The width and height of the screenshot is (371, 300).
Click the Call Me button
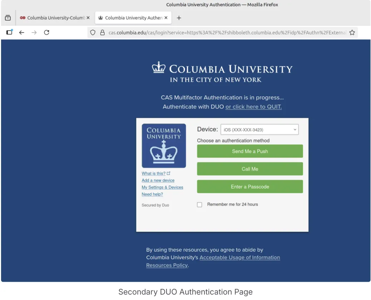pyautogui.click(x=250, y=169)
